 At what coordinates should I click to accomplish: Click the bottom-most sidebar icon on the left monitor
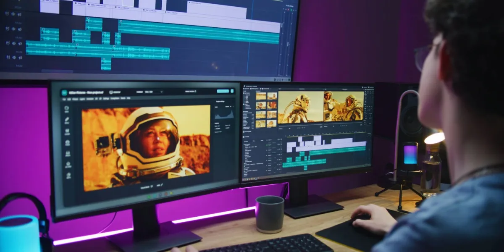[x=68, y=176]
